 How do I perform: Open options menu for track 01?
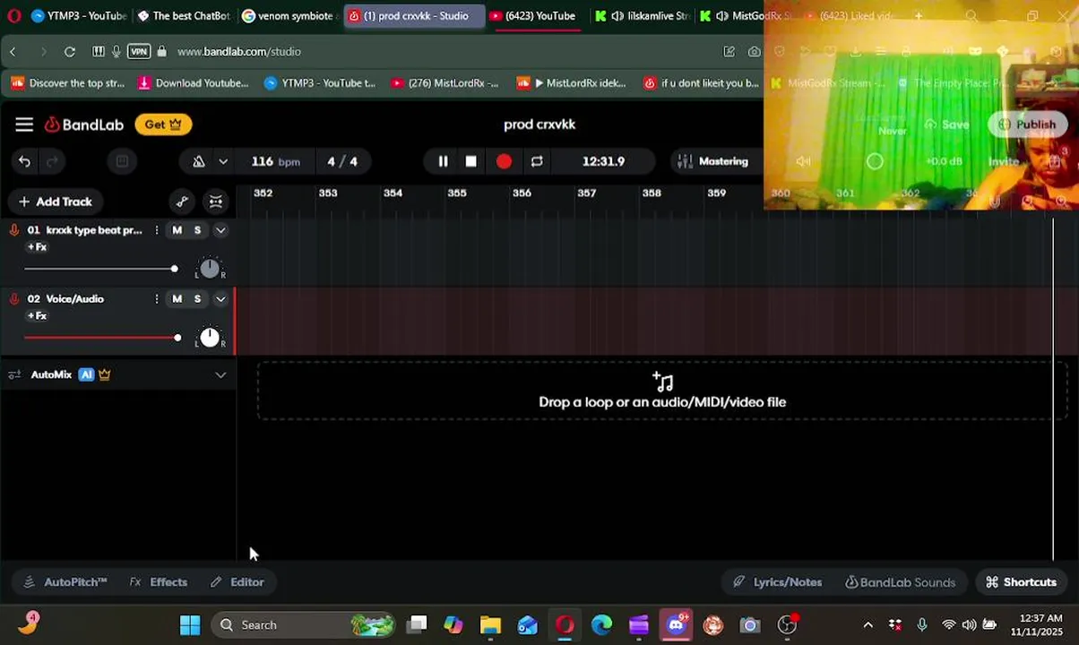(x=157, y=230)
